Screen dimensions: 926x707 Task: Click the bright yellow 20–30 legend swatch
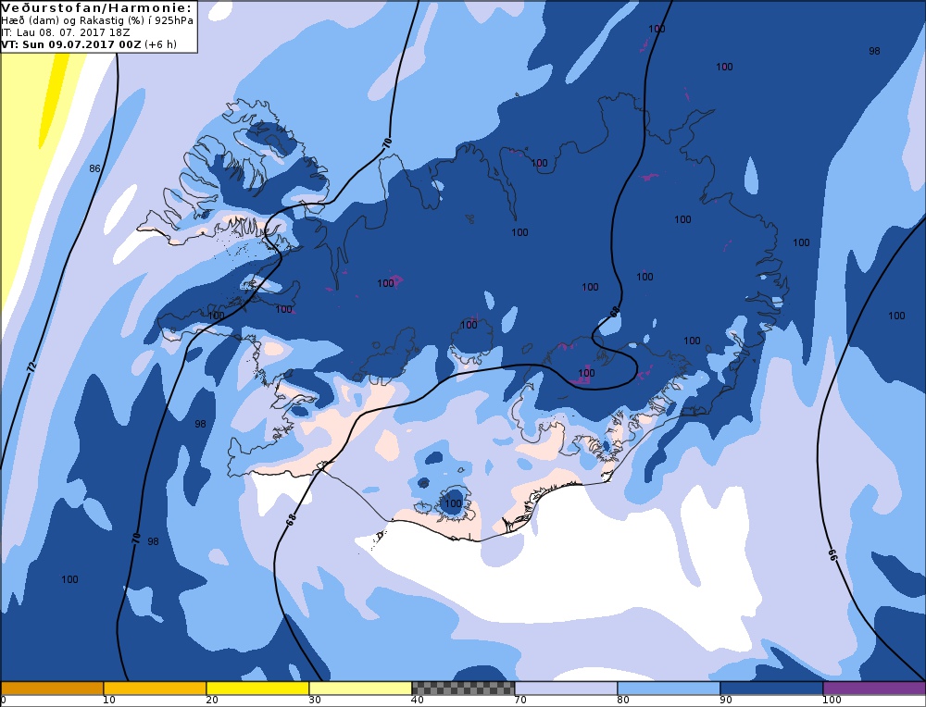tap(257, 688)
